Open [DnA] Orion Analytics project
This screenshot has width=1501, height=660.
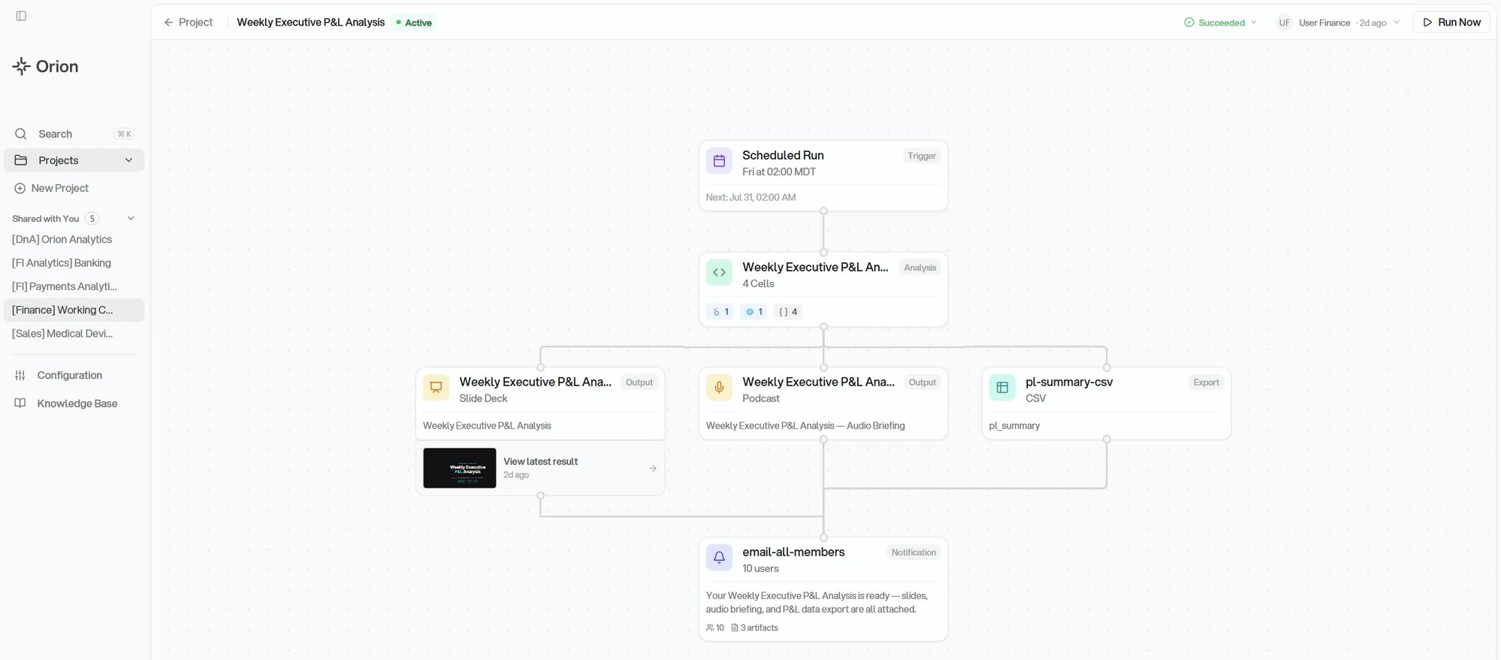point(62,239)
